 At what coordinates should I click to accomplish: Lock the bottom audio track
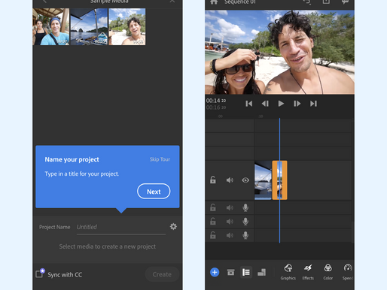(213, 235)
